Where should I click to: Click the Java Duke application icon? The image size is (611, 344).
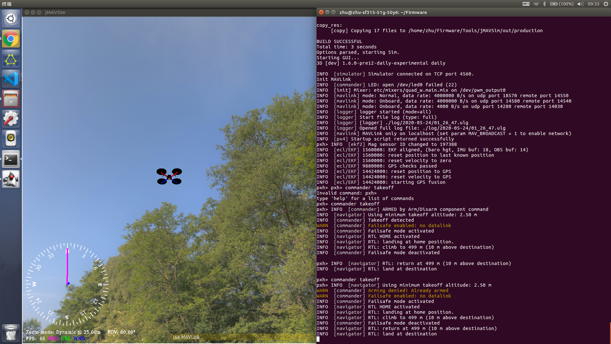pyautogui.click(x=11, y=179)
